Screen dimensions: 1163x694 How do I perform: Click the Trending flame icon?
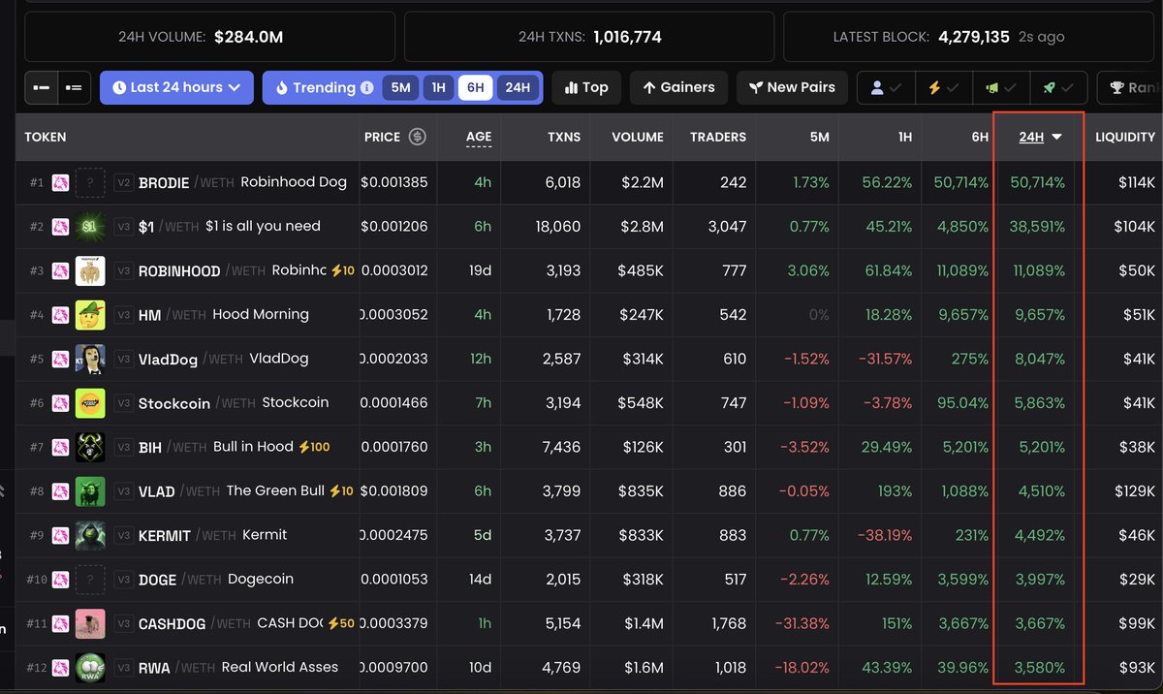[282, 88]
